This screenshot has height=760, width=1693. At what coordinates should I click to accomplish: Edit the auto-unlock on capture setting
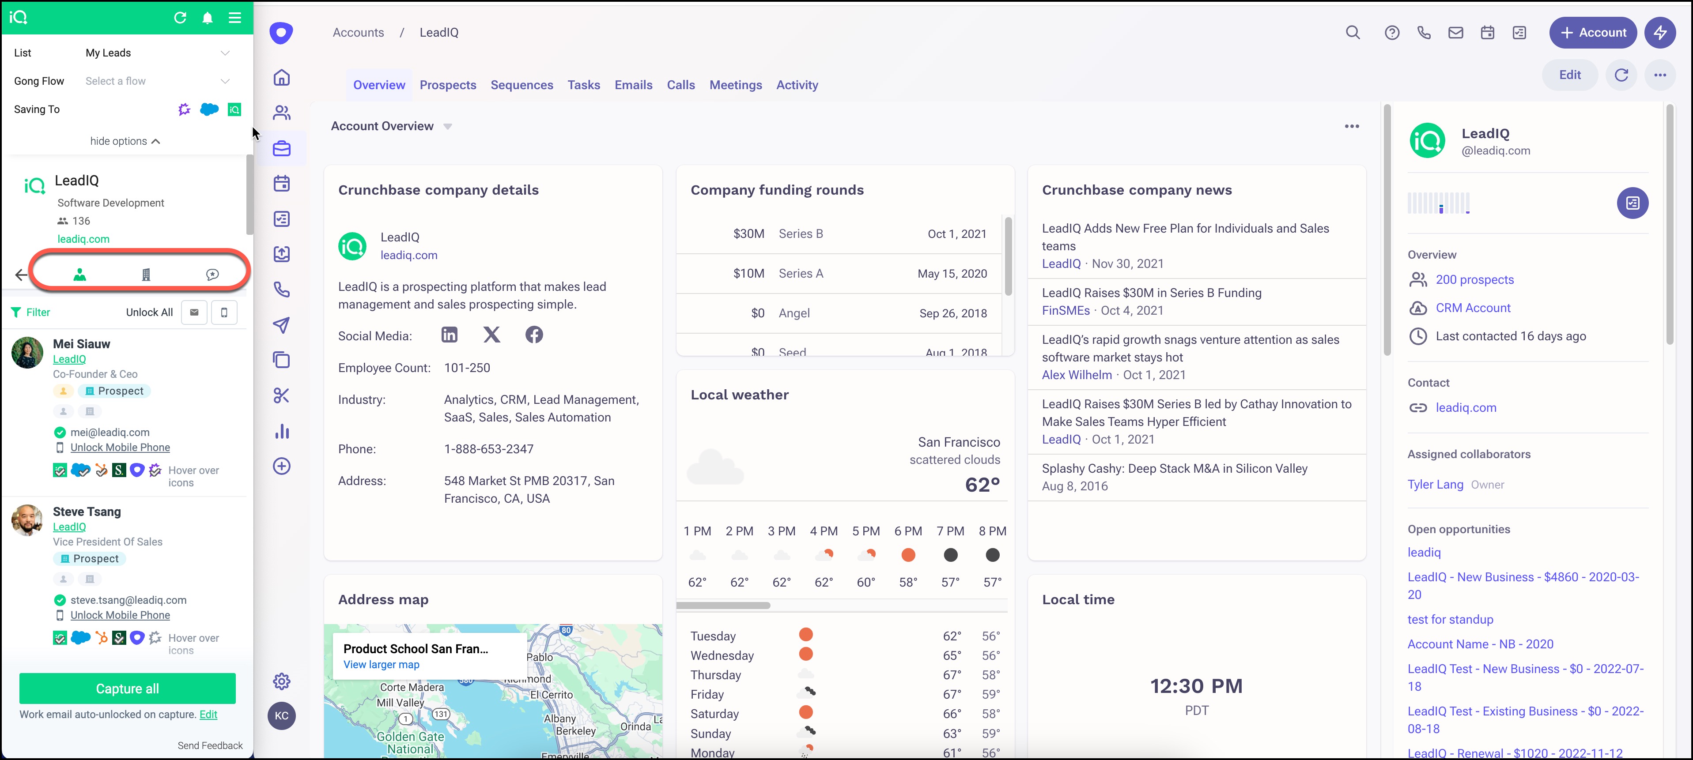(x=208, y=715)
